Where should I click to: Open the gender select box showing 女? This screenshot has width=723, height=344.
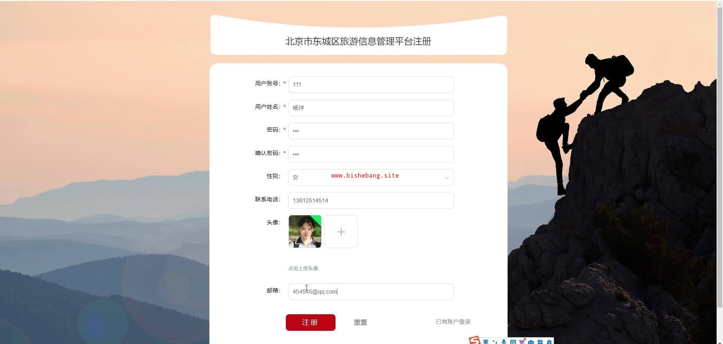click(x=371, y=177)
